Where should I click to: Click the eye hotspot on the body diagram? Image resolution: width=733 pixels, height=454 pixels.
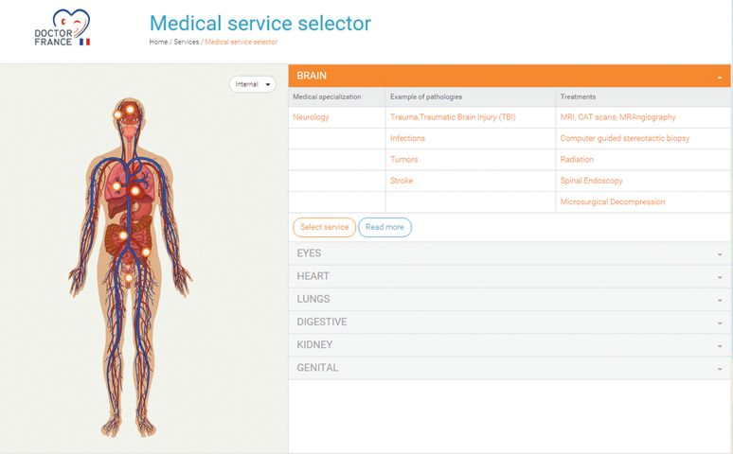pos(118,115)
